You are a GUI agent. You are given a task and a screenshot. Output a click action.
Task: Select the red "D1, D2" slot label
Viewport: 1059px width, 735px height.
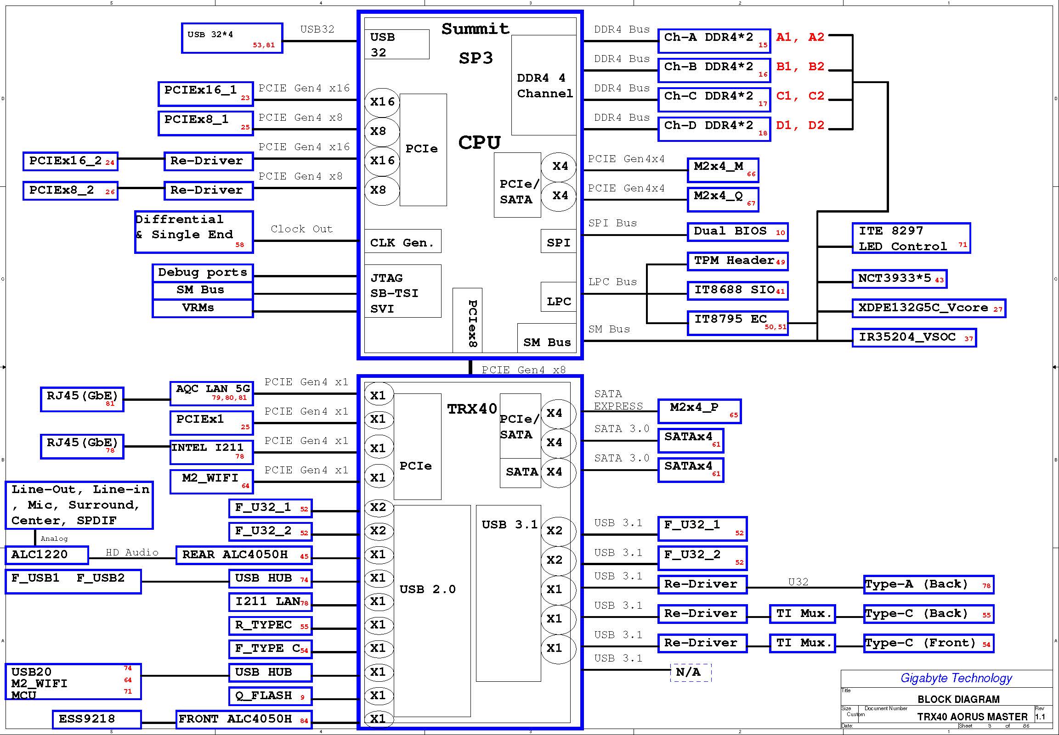click(800, 125)
